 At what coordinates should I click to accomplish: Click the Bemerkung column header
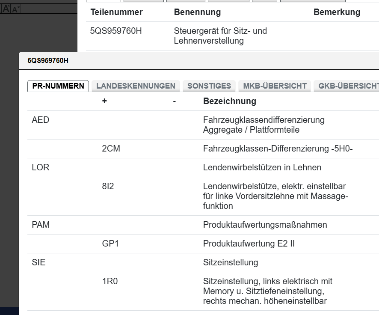[337, 12]
